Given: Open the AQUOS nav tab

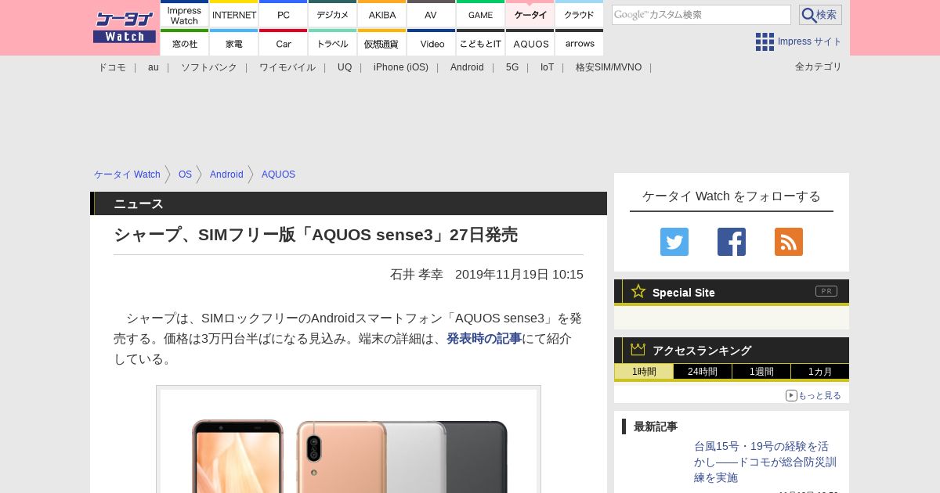Looking at the screenshot, I should [530, 43].
